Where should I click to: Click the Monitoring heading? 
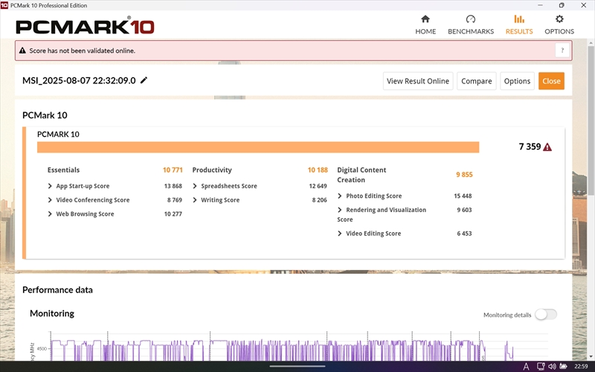pyautogui.click(x=52, y=313)
